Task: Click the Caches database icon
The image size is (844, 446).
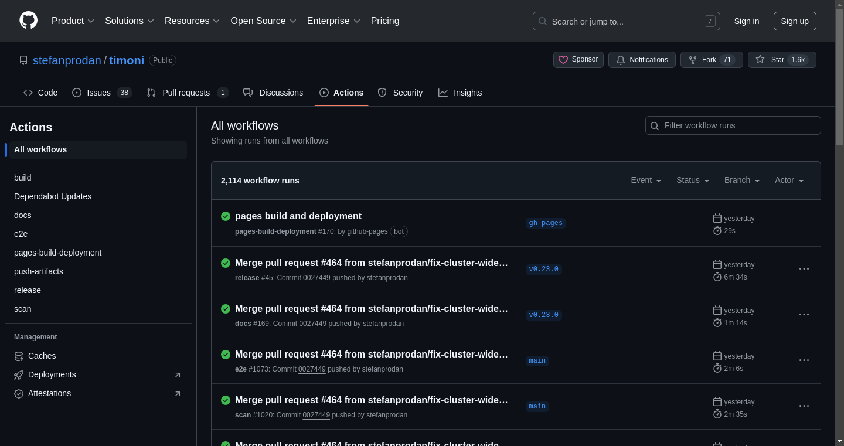Action: pos(19,356)
